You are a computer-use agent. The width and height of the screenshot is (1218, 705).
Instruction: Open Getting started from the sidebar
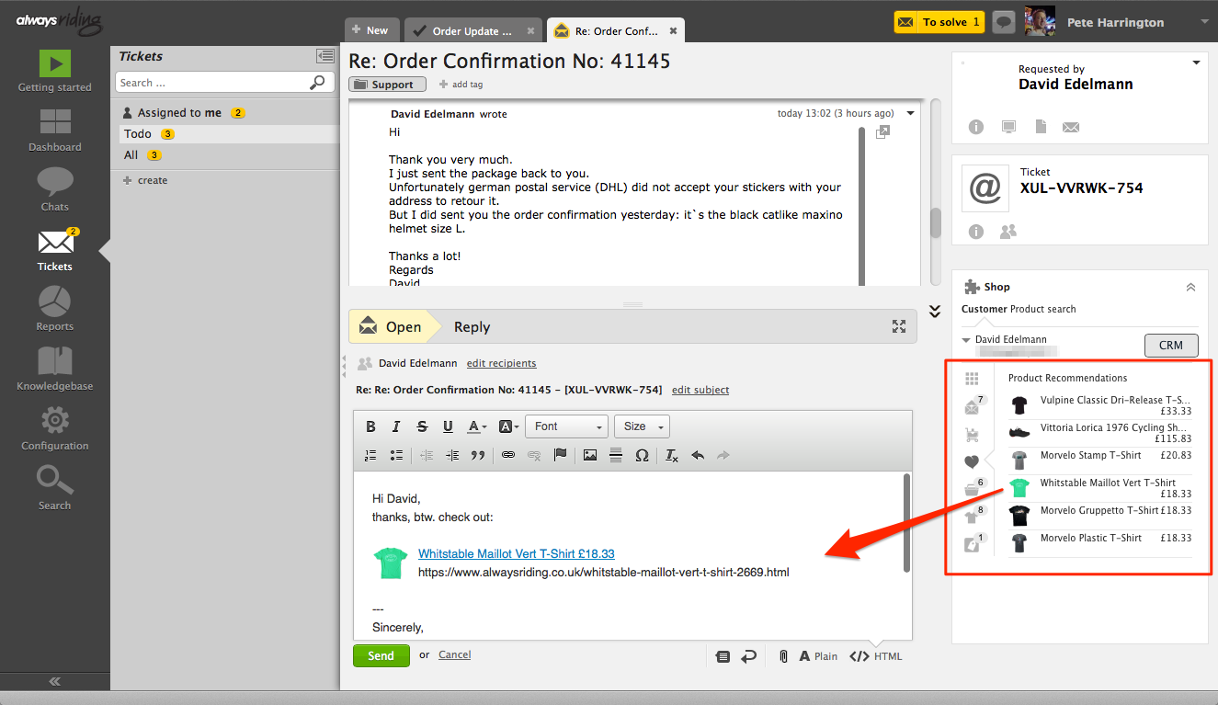point(54,72)
